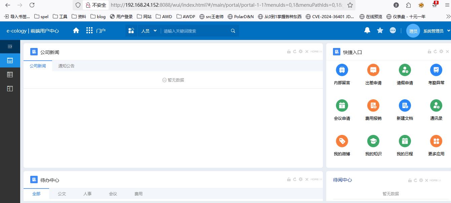Refresh the 待阅中心 panel
The height and width of the screenshot is (203, 451).
[x=415, y=180]
